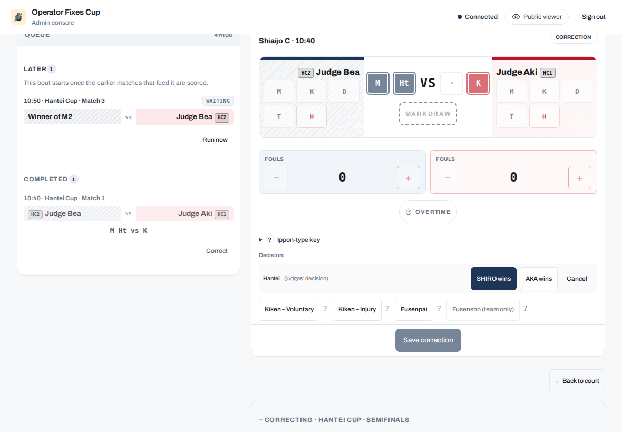Open the Public viewer
This screenshot has height=432, width=622.
[537, 17]
